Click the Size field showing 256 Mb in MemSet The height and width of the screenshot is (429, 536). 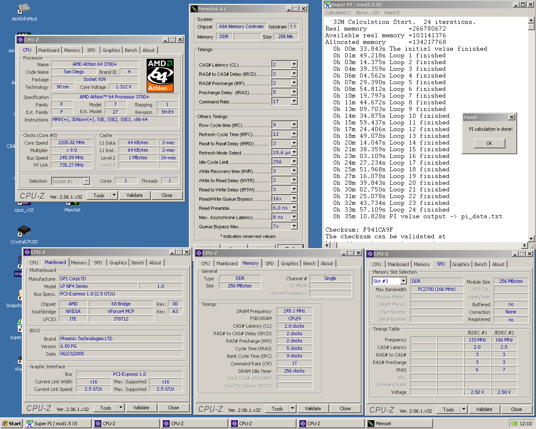click(286, 37)
